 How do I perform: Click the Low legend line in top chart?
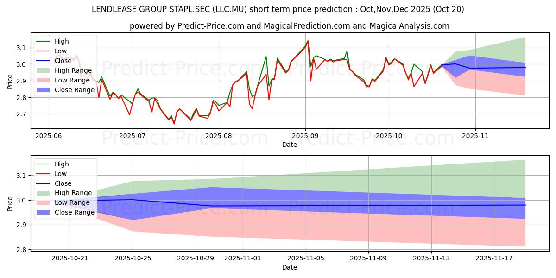point(44,51)
